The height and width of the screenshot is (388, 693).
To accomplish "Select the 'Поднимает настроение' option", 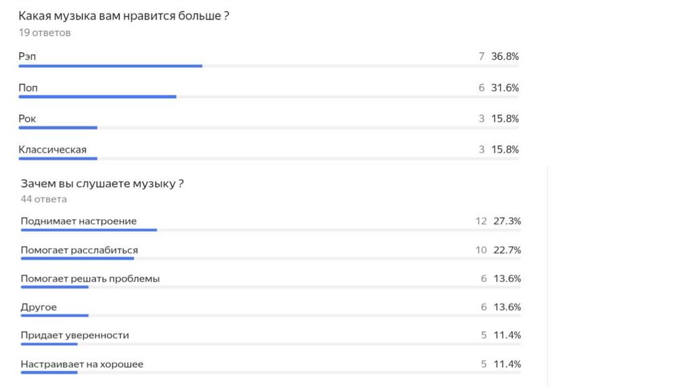I will pos(79,221).
